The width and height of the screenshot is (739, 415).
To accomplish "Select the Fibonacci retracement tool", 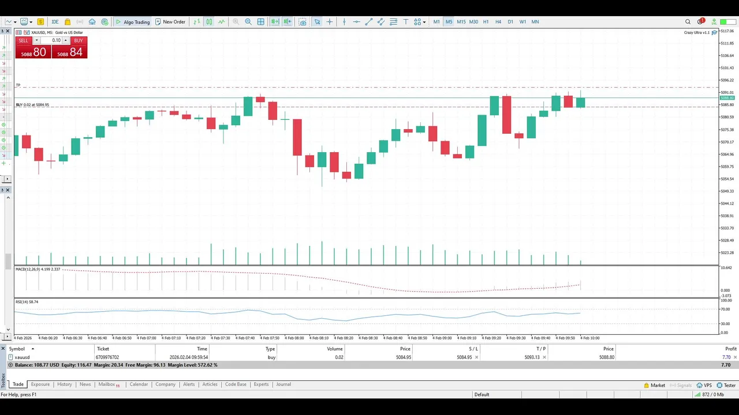I will (x=393, y=22).
